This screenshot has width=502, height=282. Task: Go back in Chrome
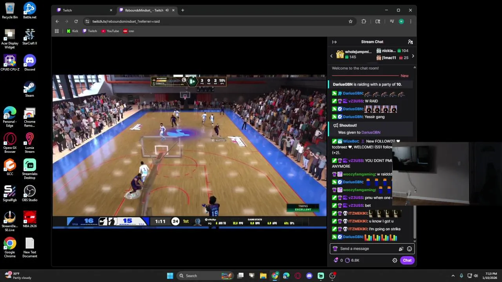point(57,22)
